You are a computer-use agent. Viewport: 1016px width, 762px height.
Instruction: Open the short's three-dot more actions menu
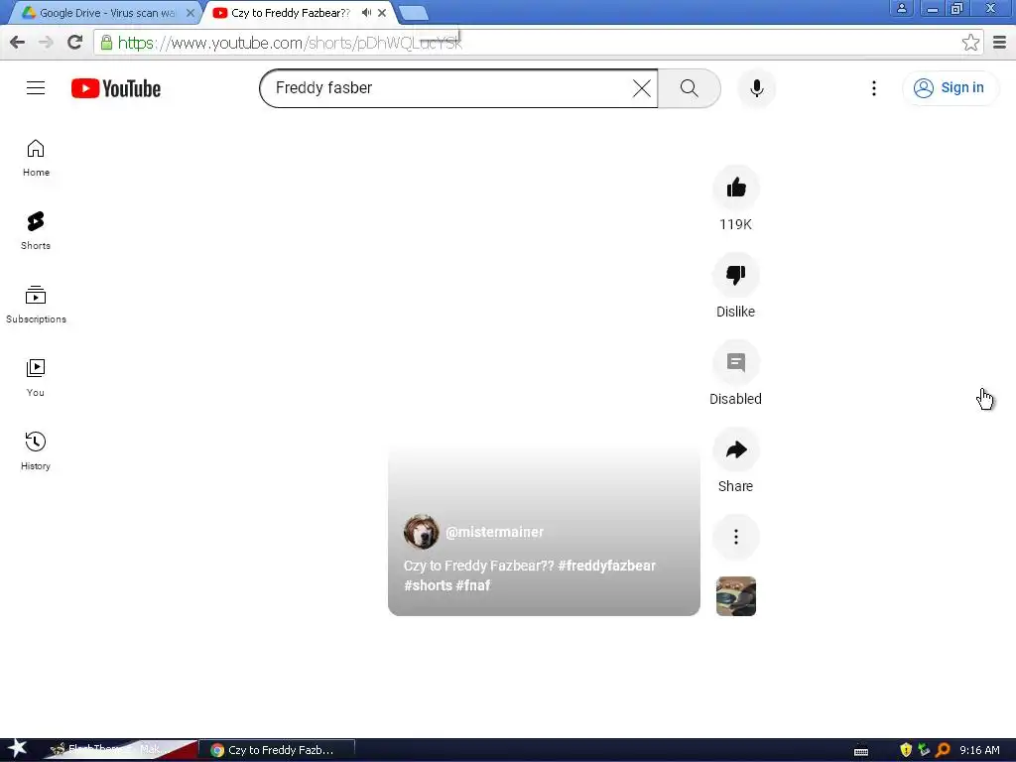[x=736, y=537]
